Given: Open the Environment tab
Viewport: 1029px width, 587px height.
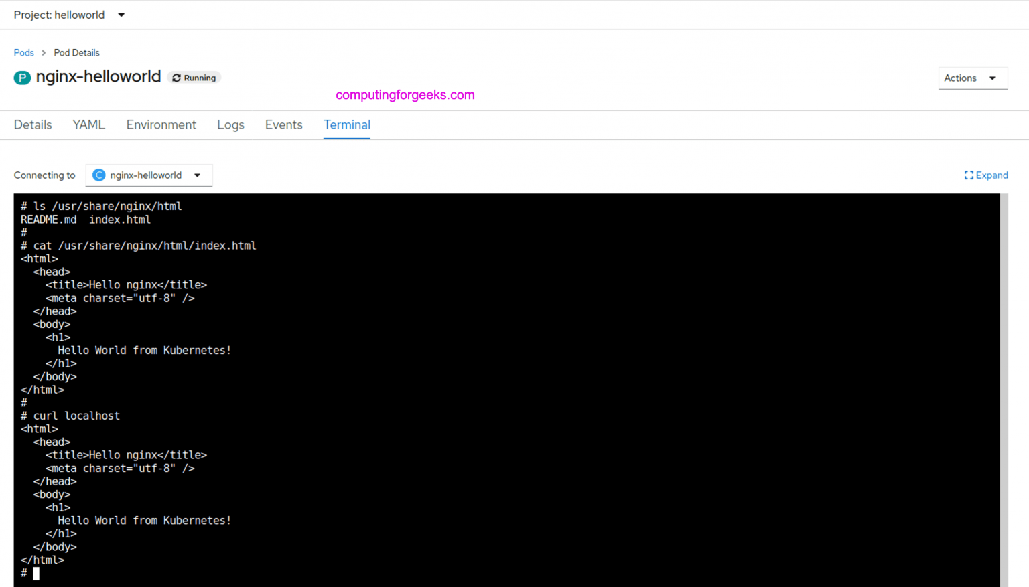Looking at the screenshot, I should [x=161, y=124].
